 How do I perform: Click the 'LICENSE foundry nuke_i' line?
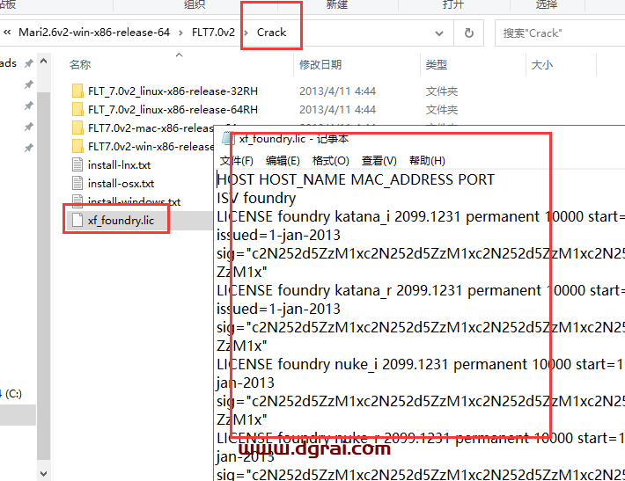[421, 364]
